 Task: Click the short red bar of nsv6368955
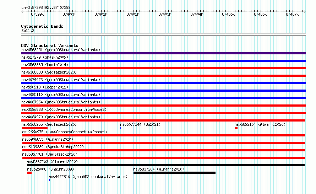coord(34,128)
